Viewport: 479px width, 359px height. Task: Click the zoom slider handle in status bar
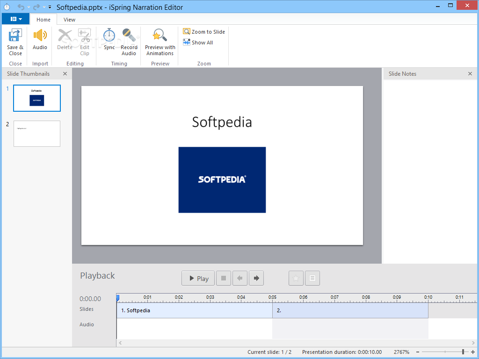pos(463,352)
